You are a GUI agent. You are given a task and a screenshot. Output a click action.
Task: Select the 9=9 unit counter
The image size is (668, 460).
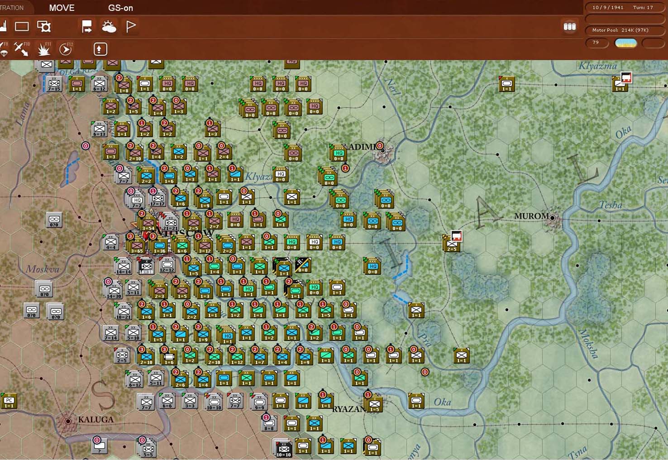coord(259,402)
